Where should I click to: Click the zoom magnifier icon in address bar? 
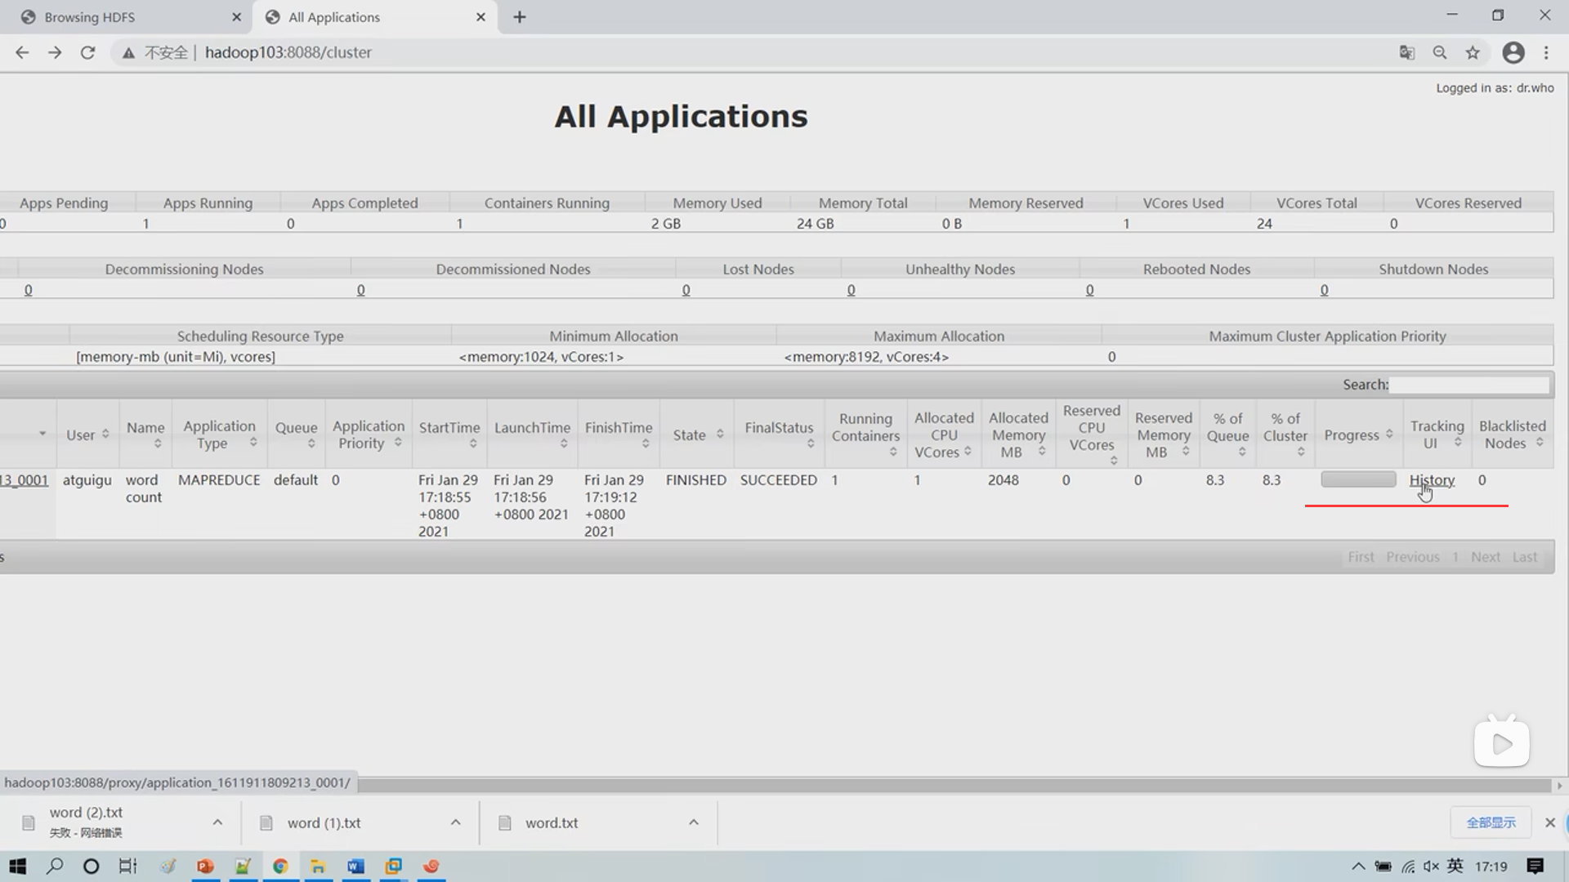coord(1440,52)
